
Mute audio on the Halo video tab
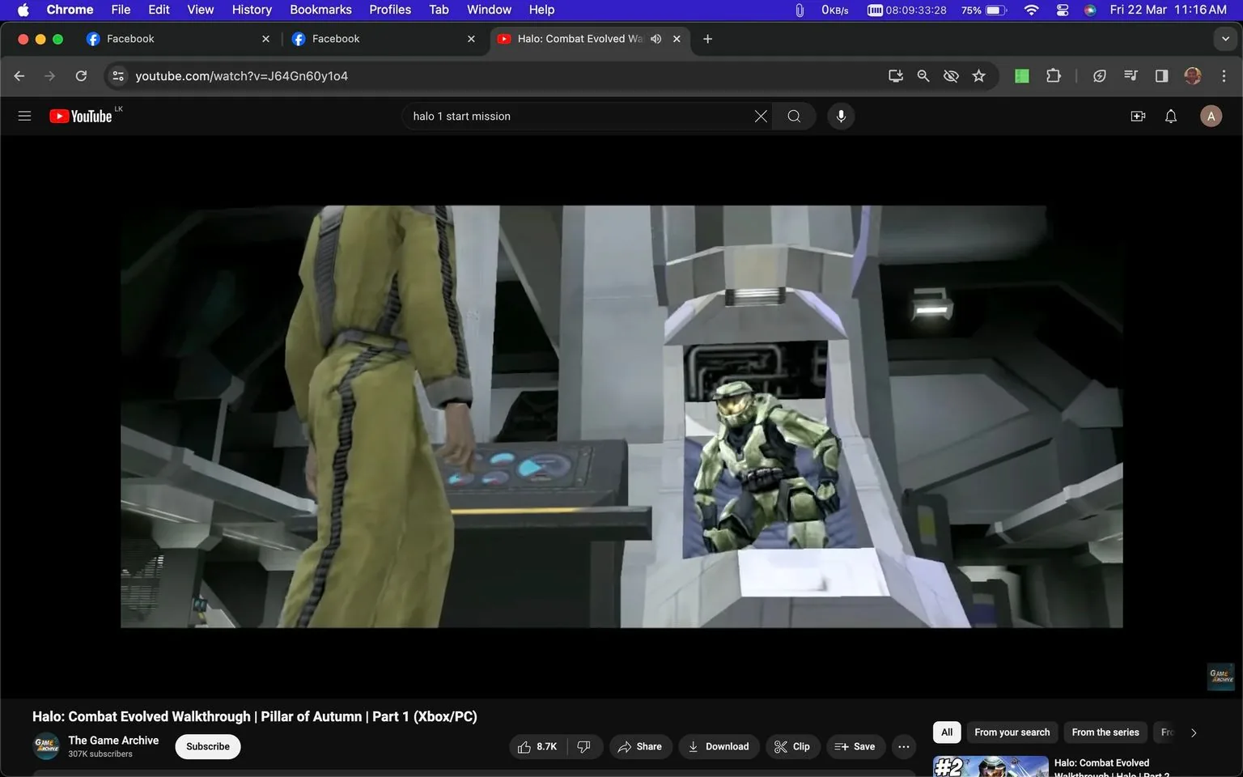tap(655, 38)
